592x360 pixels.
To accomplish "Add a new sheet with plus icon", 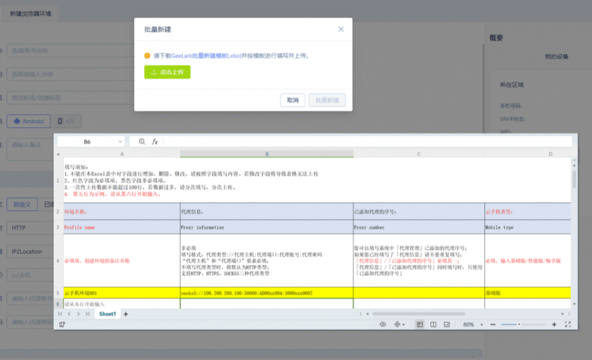I will click(126, 314).
